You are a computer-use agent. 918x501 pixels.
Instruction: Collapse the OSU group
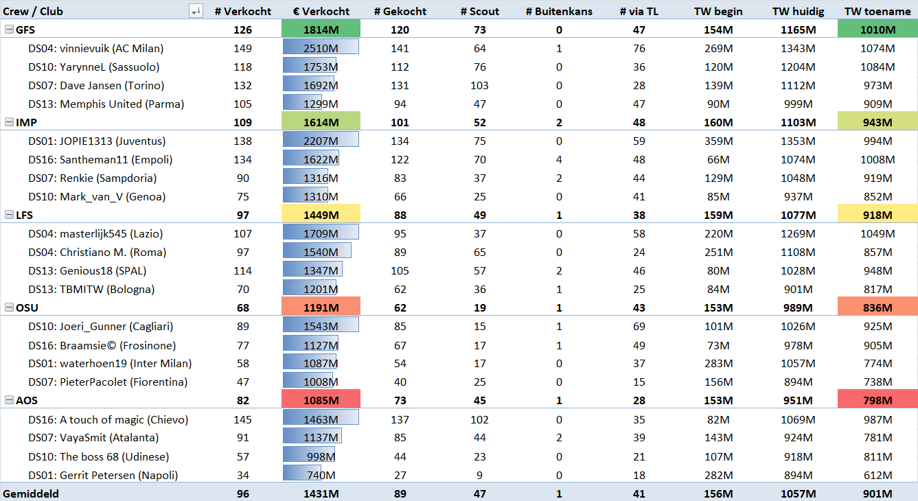tap(9, 307)
